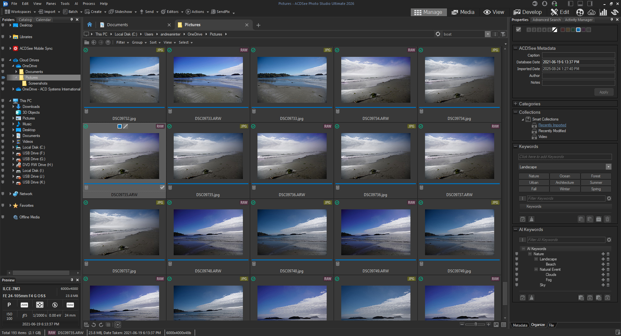Toggle the Easy-Select indicator beside Network folder
This screenshot has height=336, width=621.
coord(3,194)
